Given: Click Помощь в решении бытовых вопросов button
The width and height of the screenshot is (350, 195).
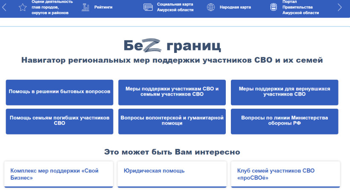Looking at the screenshot, I should click(x=59, y=92).
